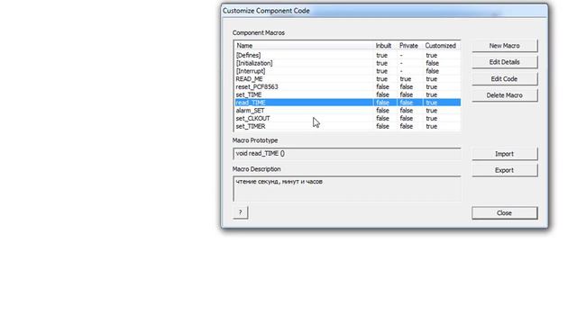Viewport: 577px width, 324px height.
Task: Click the Macro Description text box
Action: [x=346, y=189]
